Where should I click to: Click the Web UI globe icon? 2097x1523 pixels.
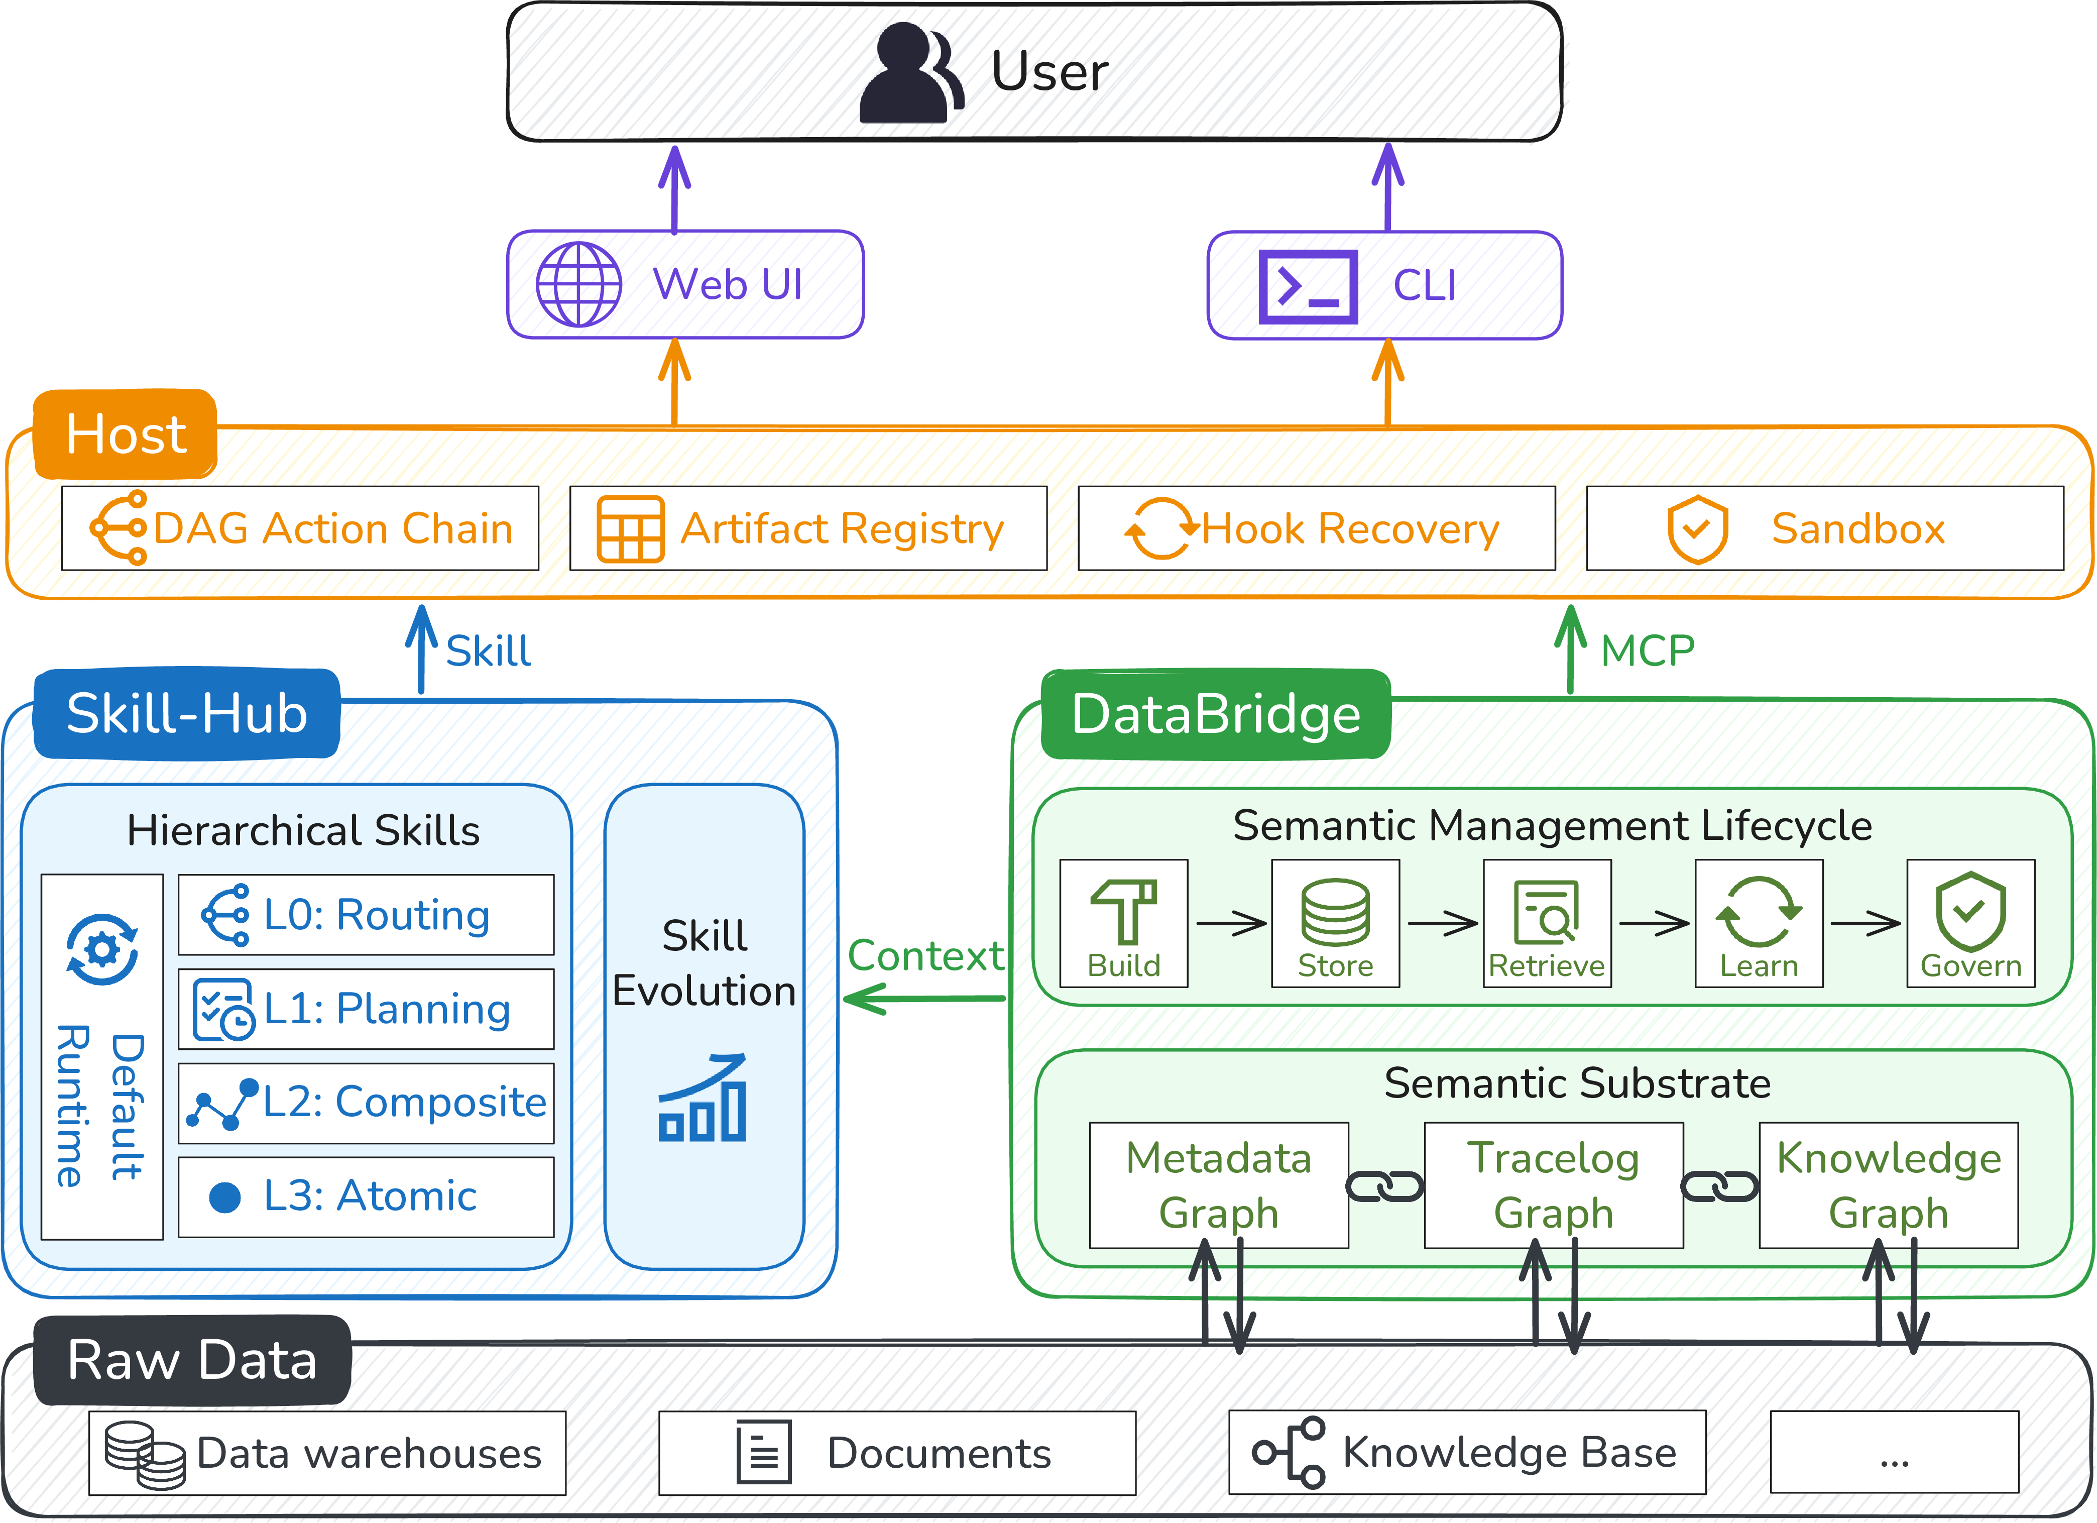coord(579,285)
